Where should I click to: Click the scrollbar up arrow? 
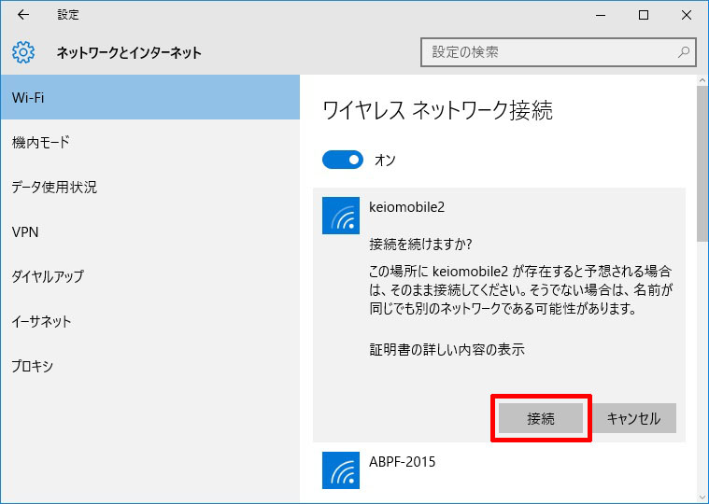pos(702,81)
